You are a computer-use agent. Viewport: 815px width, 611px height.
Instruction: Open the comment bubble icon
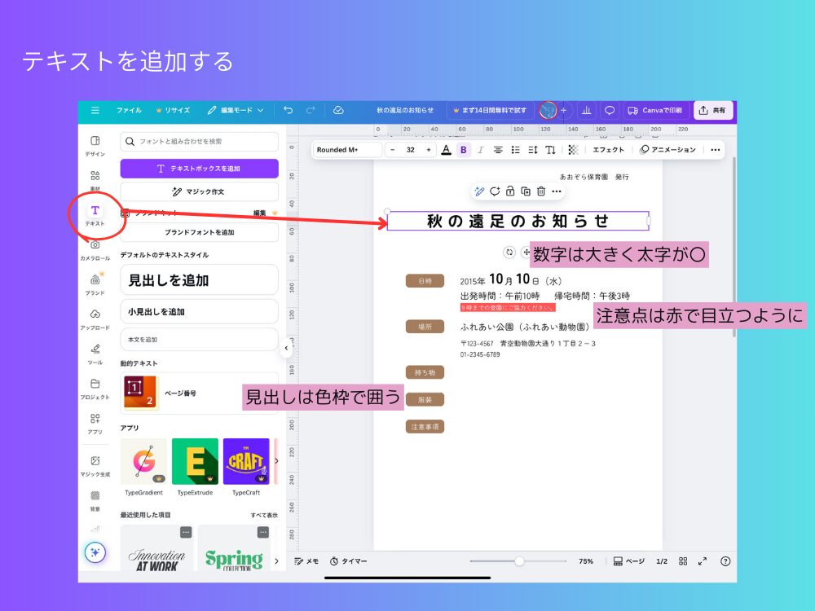[x=610, y=110]
